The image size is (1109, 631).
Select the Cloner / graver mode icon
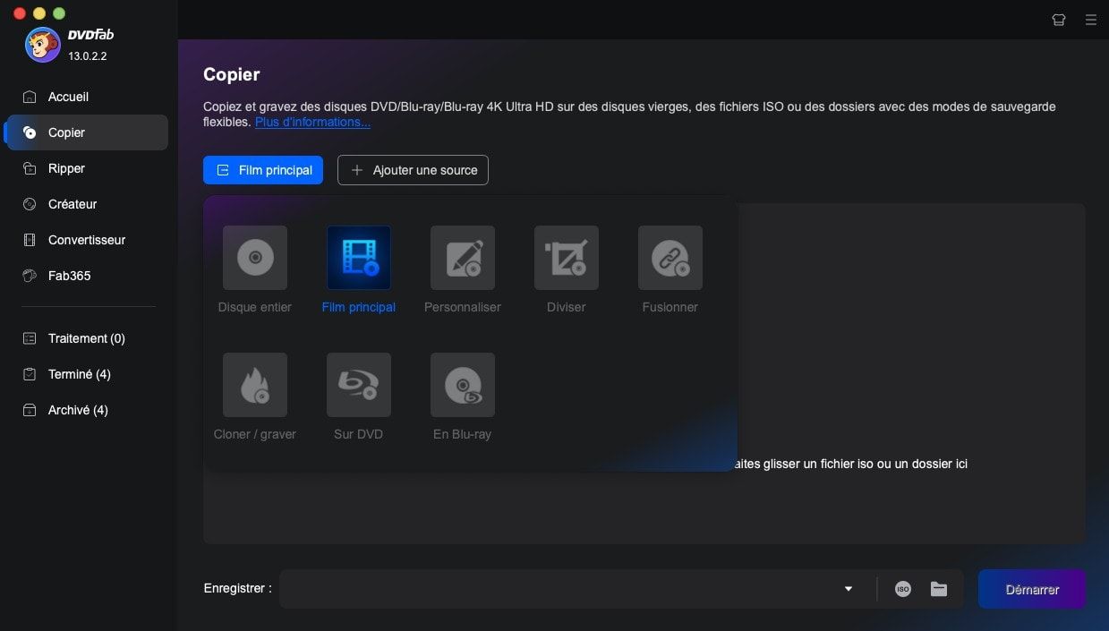255,385
